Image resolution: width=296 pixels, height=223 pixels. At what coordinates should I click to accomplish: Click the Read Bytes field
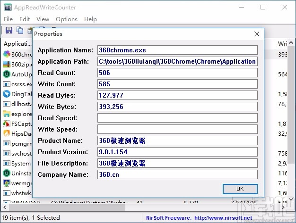coord(177,95)
